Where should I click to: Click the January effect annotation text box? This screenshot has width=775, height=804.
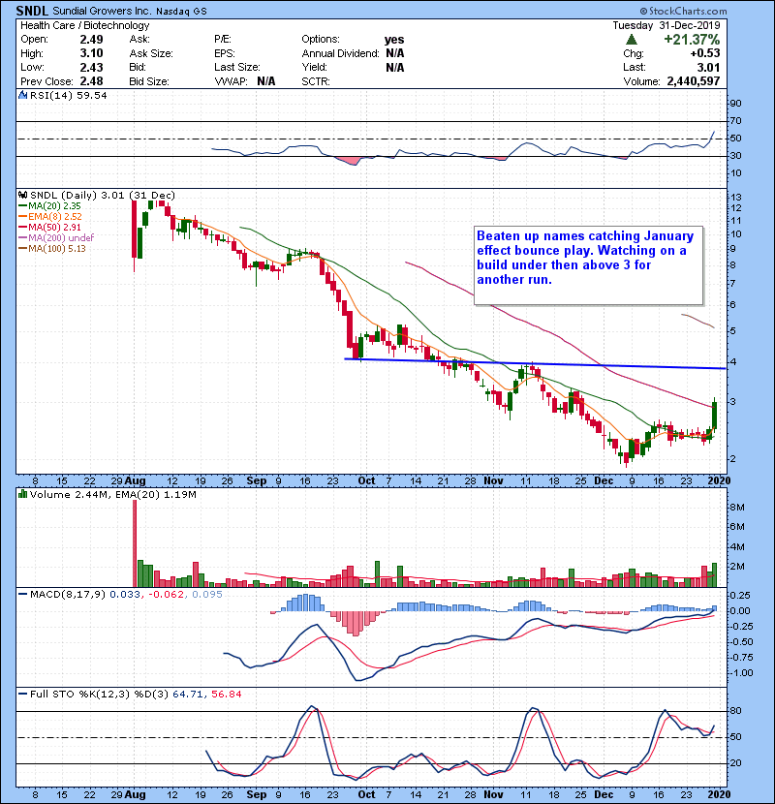[x=588, y=265]
